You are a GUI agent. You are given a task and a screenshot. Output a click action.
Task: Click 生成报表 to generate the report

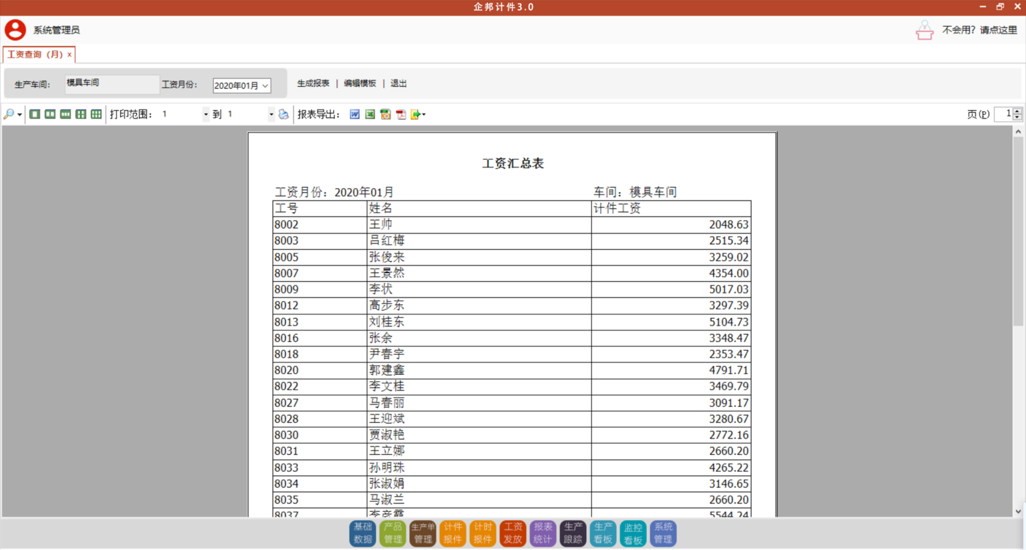313,83
